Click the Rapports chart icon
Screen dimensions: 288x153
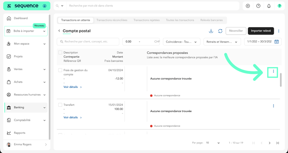[x=9, y=133]
